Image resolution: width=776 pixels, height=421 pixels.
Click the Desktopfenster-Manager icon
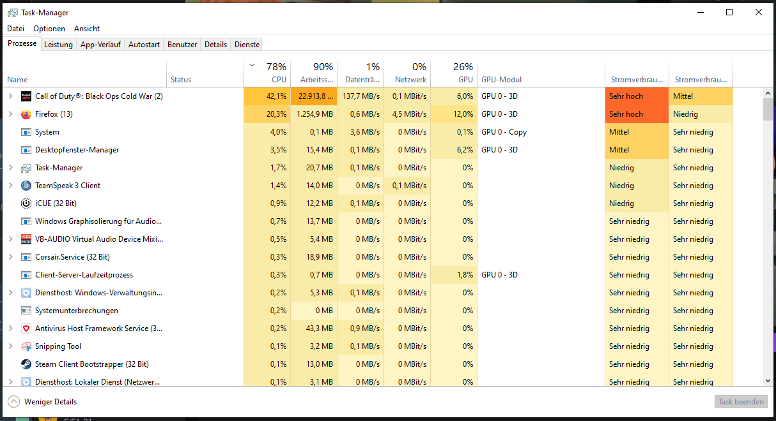[x=26, y=150]
